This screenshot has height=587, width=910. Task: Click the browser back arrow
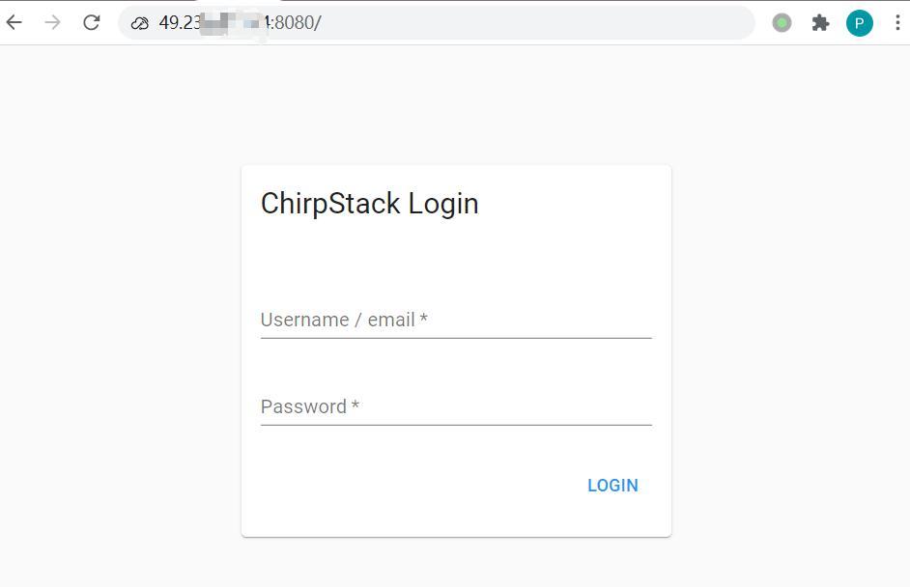pos(14,22)
